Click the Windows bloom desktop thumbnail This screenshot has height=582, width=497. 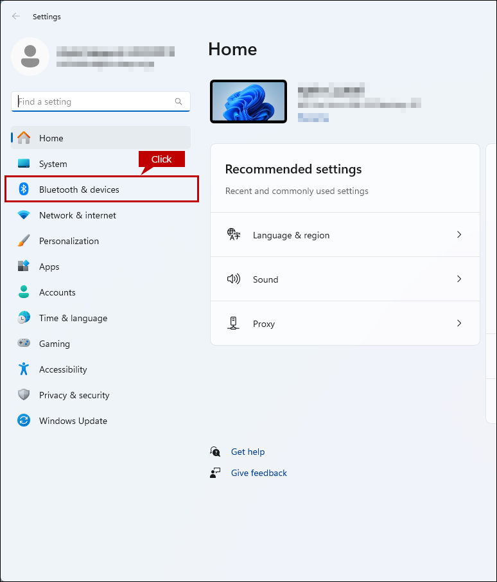[248, 101]
